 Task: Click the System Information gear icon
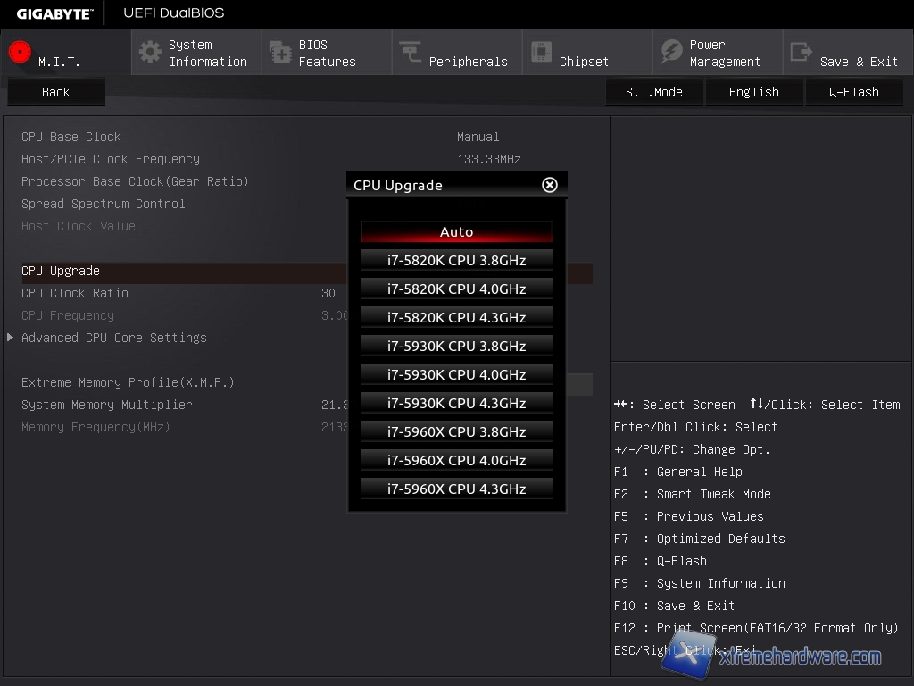click(x=150, y=52)
